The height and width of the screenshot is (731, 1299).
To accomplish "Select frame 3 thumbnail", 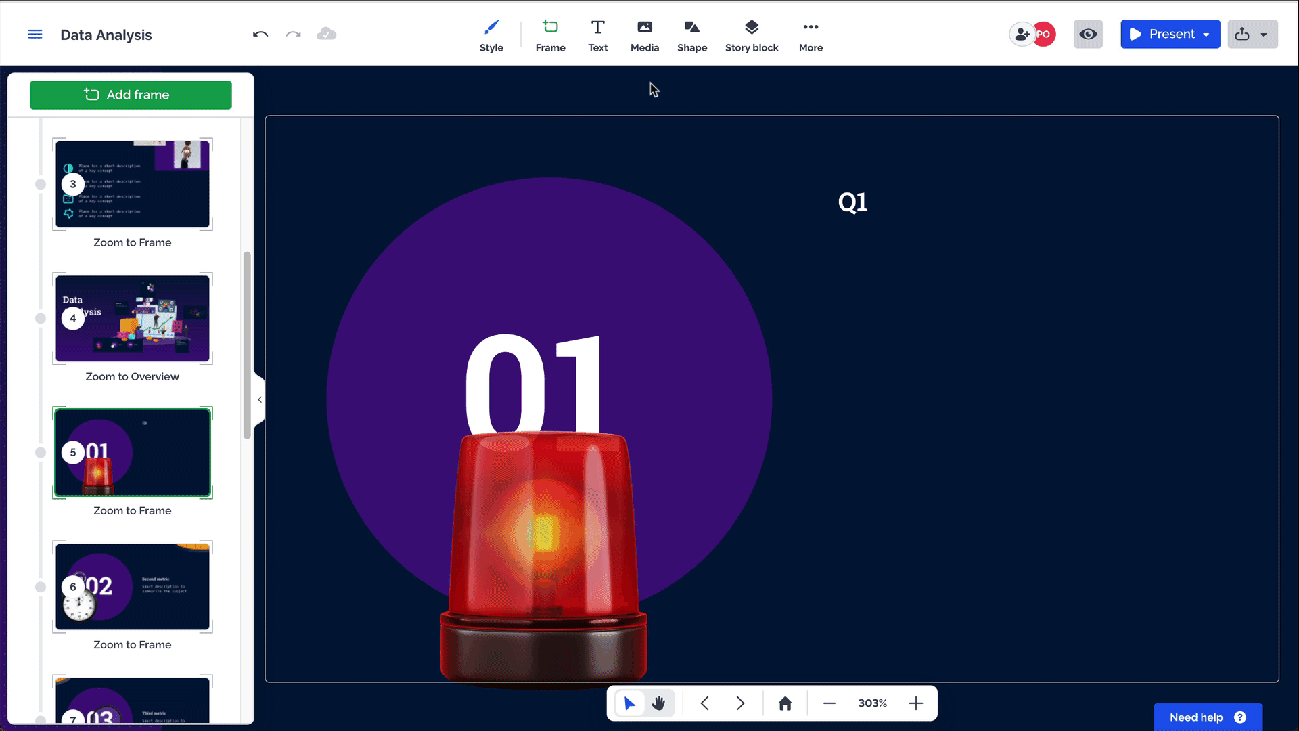I will (133, 184).
